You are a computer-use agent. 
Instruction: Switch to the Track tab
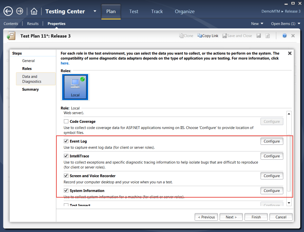[157, 11]
